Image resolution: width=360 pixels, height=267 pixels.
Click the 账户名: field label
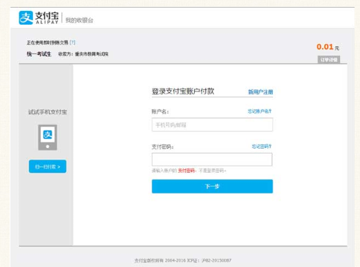(x=160, y=111)
